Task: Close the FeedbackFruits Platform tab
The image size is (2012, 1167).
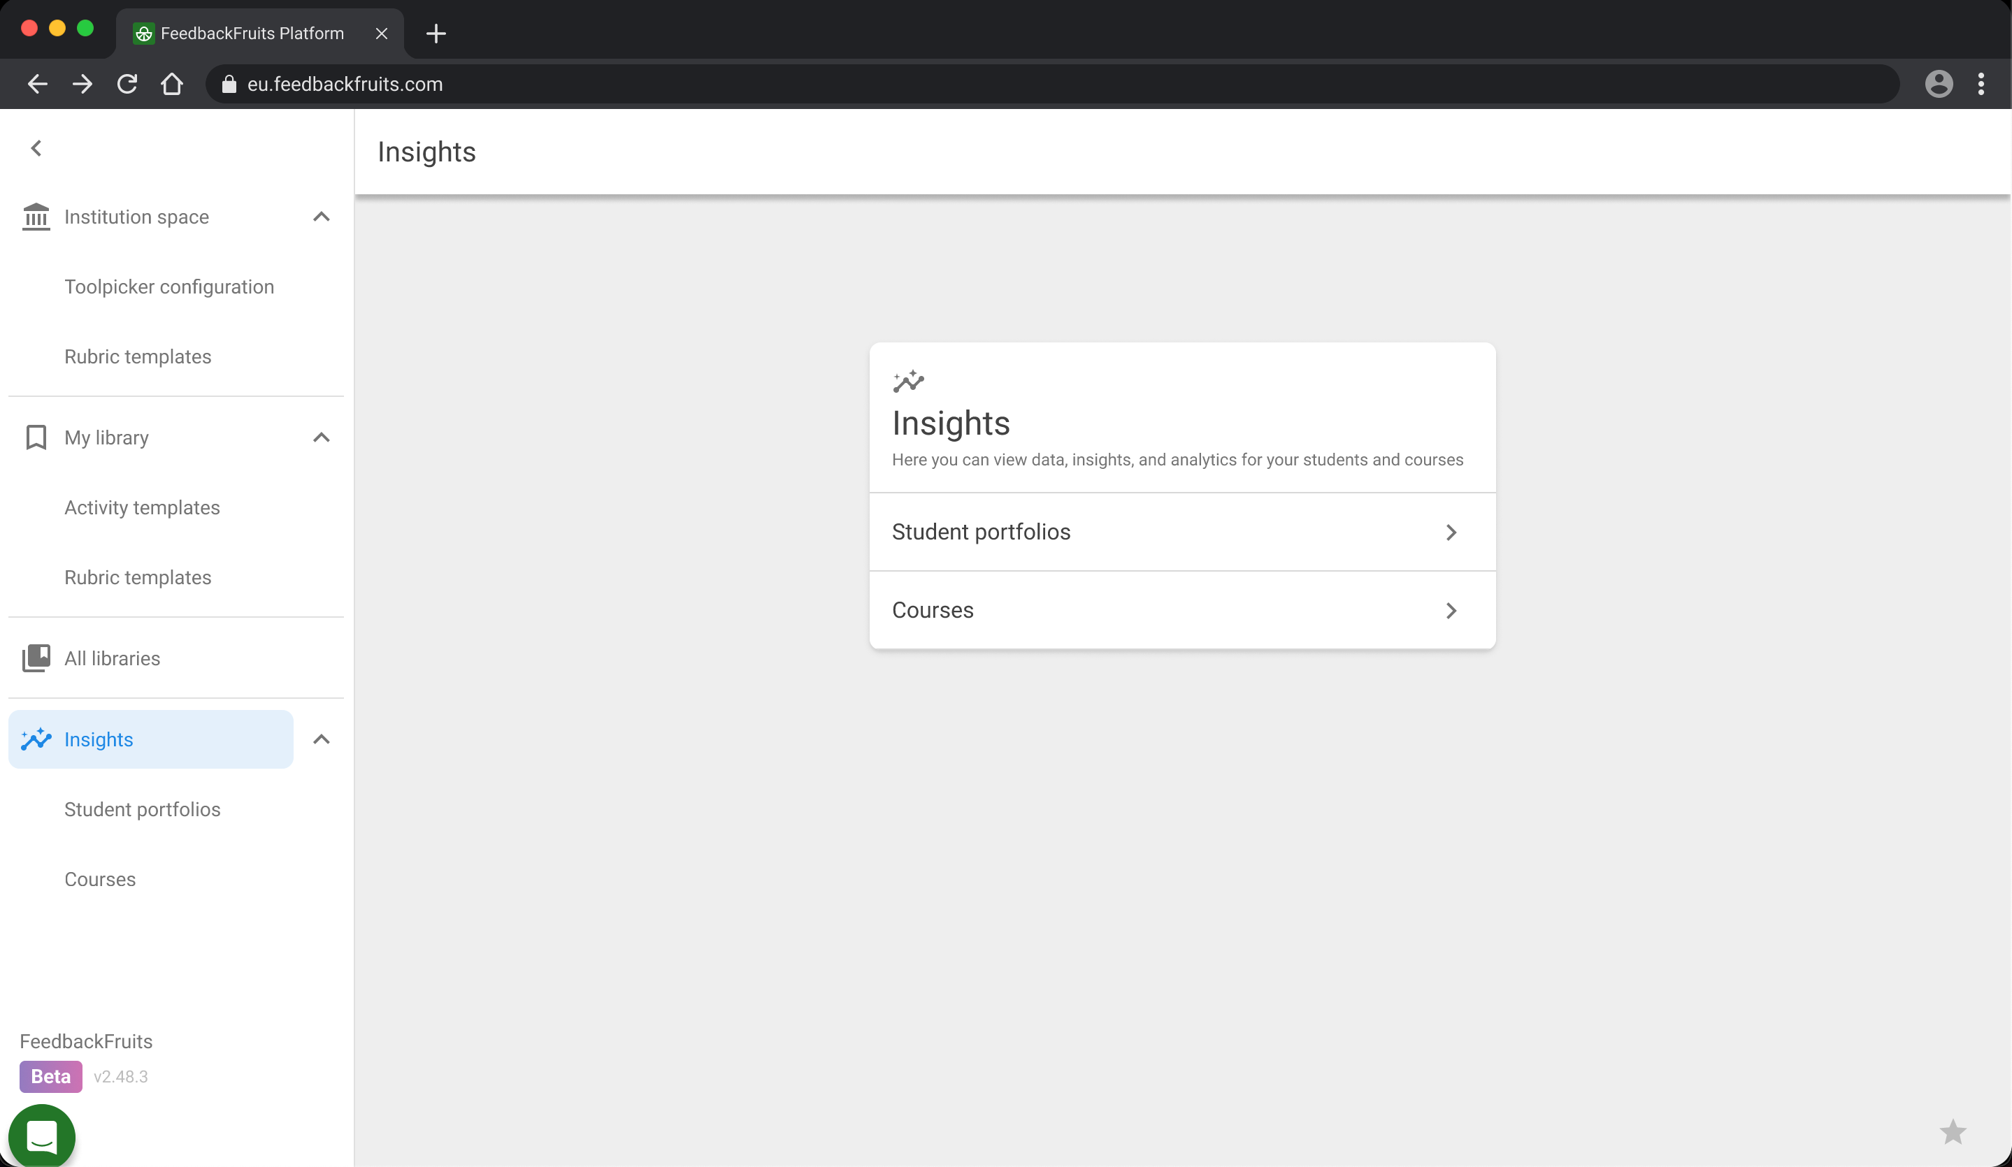Action: (382, 34)
